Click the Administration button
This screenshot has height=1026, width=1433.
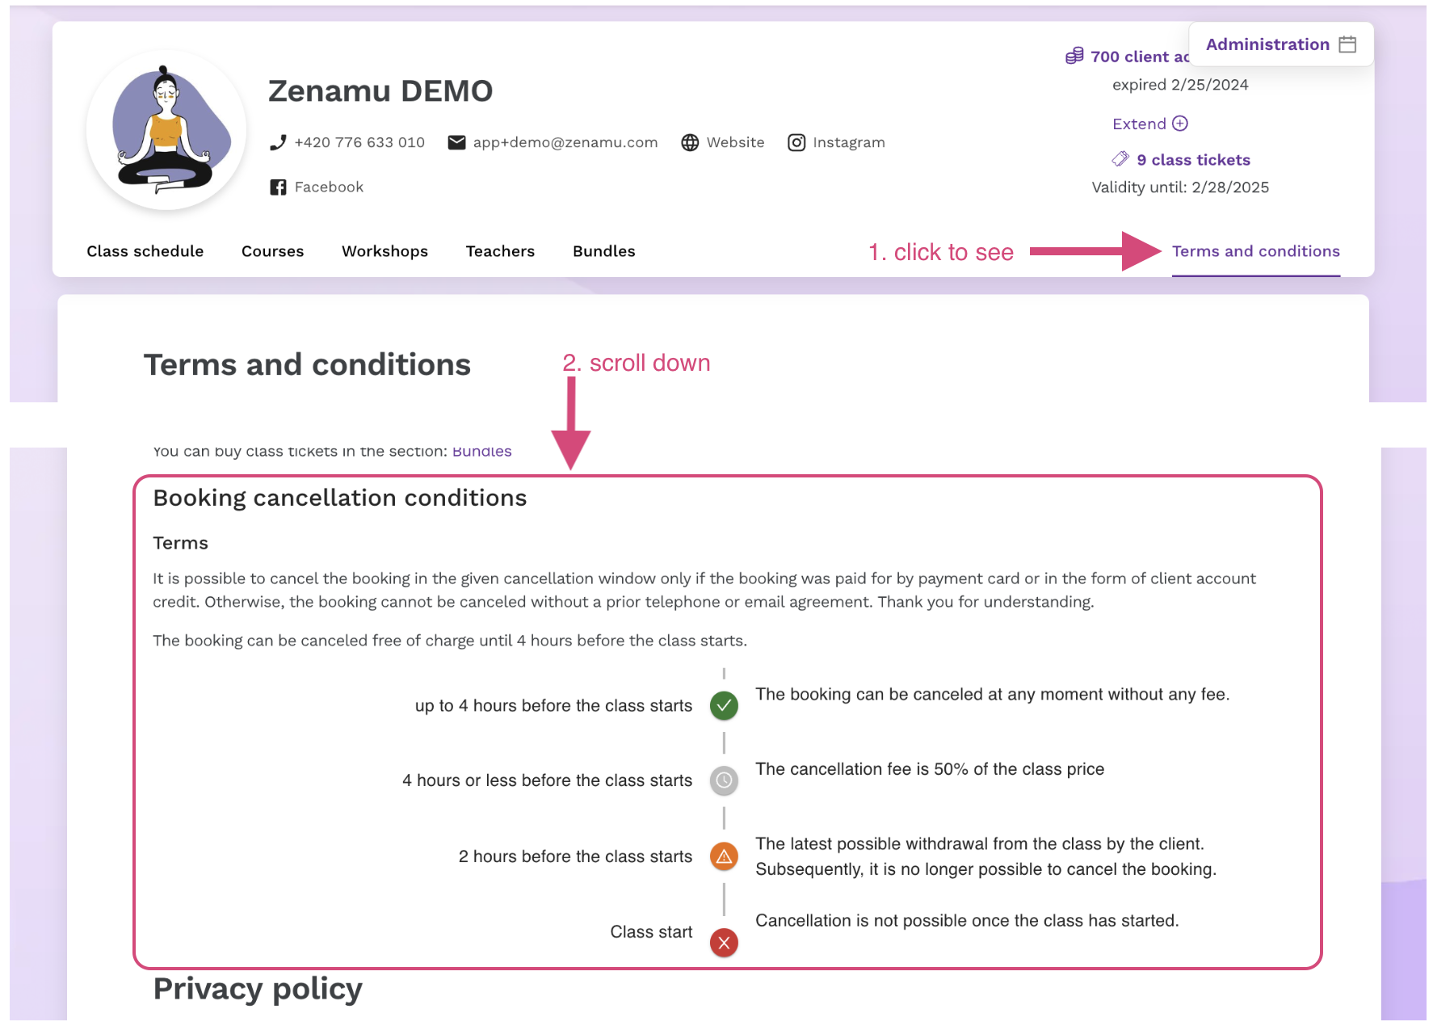[x=1281, y=44]
